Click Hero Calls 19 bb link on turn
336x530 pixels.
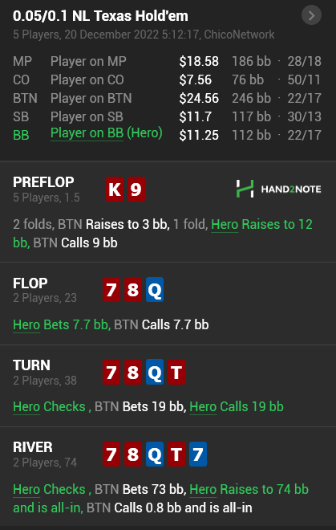(237, 406)
